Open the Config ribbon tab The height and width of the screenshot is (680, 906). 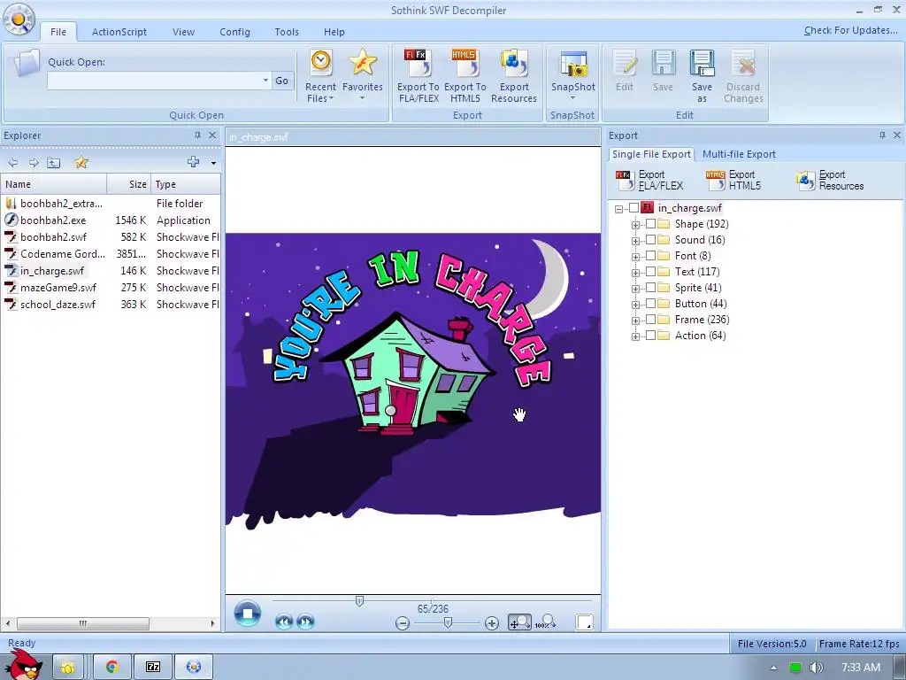234,32
